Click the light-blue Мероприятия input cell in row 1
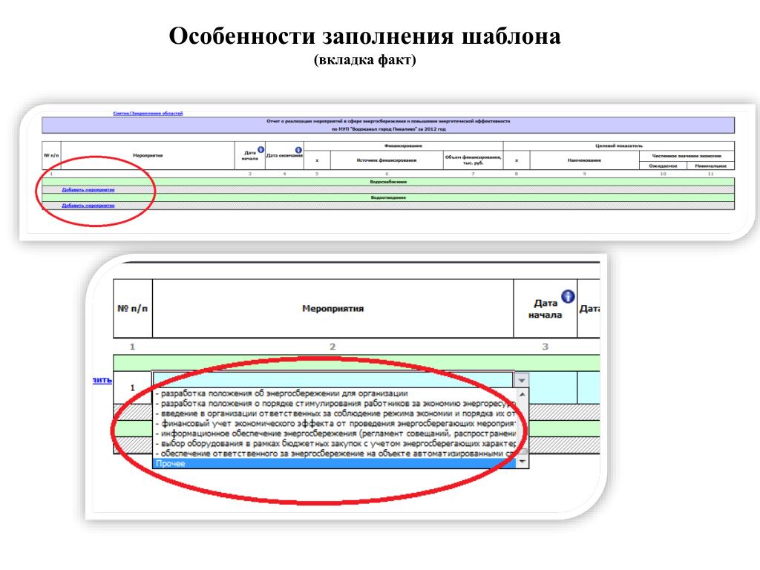Screen dimensions: 760x570 point(333,379)
